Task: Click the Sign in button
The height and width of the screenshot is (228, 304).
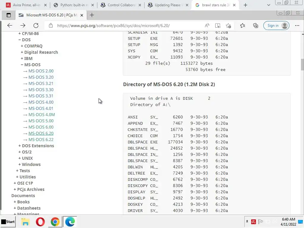Action: click(276, 26)
